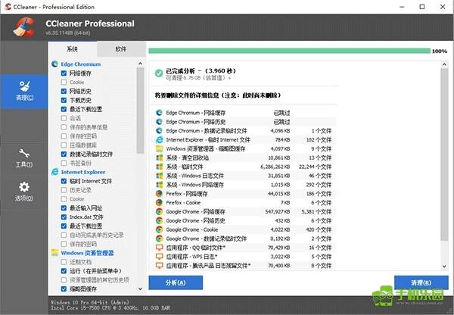This screenshot has width=454, height=315.
Task: Uncheck 网络缓存 under Edge Chromium
Action: pyautogui.click(x=64, y=73)
